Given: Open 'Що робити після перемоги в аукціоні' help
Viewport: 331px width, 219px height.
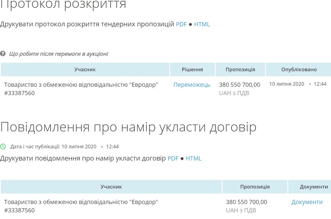Looking at the screenshot, I should pyautogui.click(x=58, y=54).
